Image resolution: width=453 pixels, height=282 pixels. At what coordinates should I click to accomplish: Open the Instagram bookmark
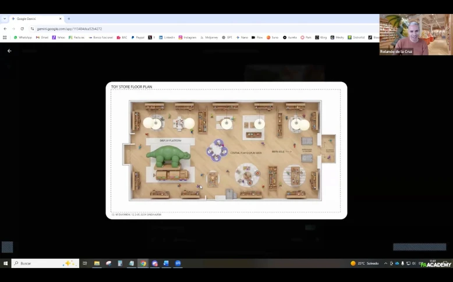tap(187, 37)
